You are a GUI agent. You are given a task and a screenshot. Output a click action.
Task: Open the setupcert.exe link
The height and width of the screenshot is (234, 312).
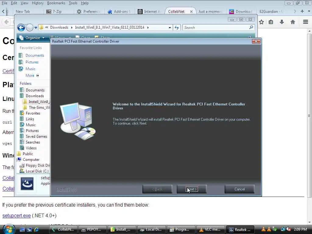pyautogui.click(x=16, y=215)
